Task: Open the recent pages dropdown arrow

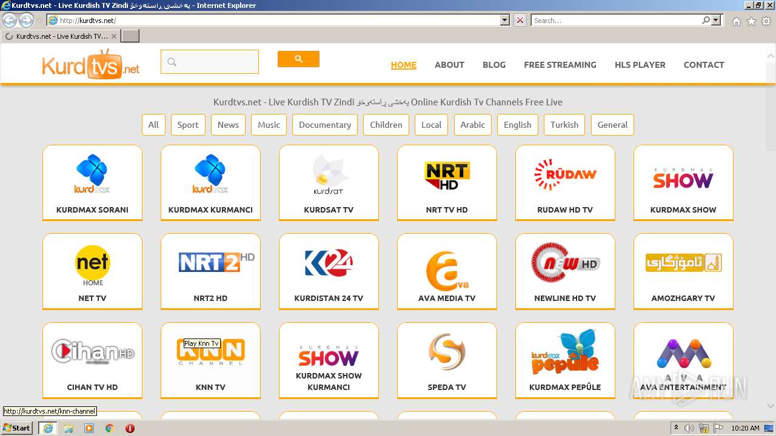Action: tap(40, 20)
